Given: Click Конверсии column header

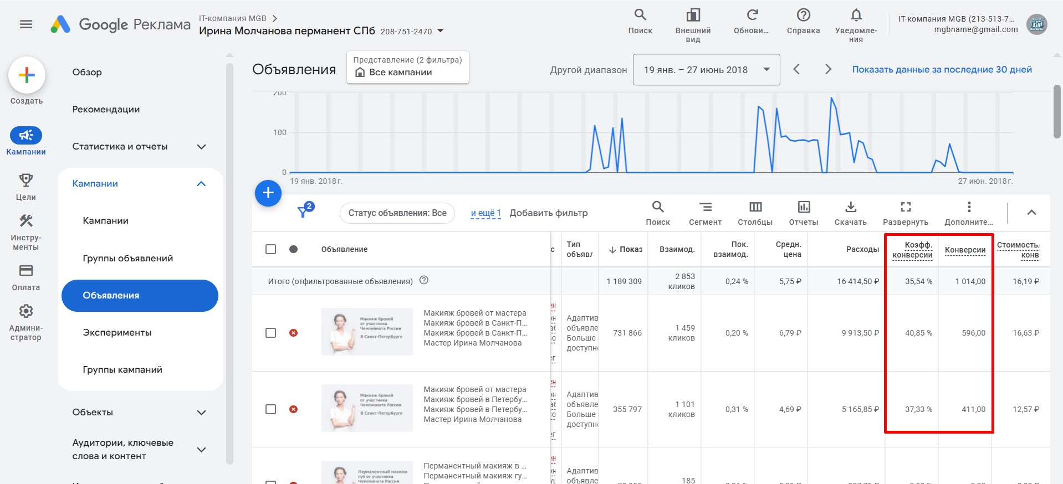Looking at the screenshot, I should pyautogui.click(x=965, y=250).
